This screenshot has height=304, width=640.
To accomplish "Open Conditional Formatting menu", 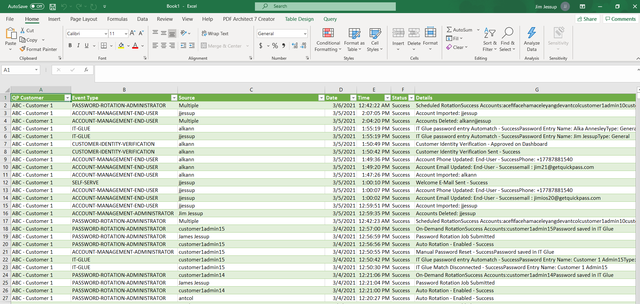I will (328, 40).
